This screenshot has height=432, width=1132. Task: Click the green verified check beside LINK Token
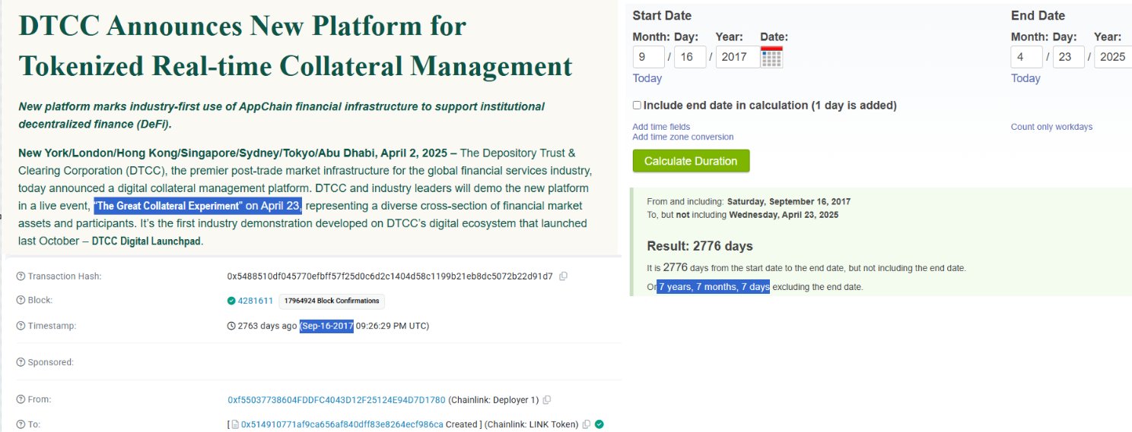coord(599,424)
